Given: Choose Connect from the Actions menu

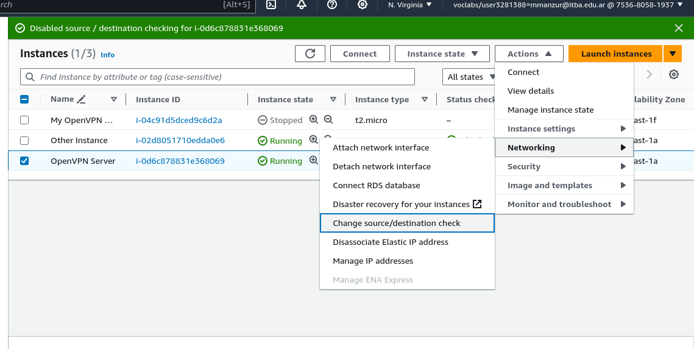Looking at the screenshot, I should (564, 72).
